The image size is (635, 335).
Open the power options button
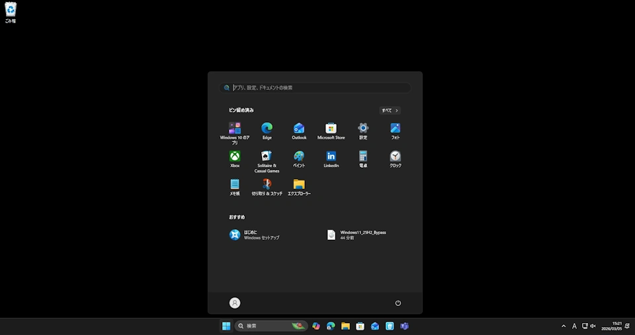click(x=398, y=303)
